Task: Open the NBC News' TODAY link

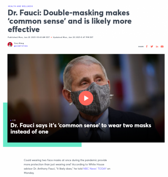Action: 95,169
